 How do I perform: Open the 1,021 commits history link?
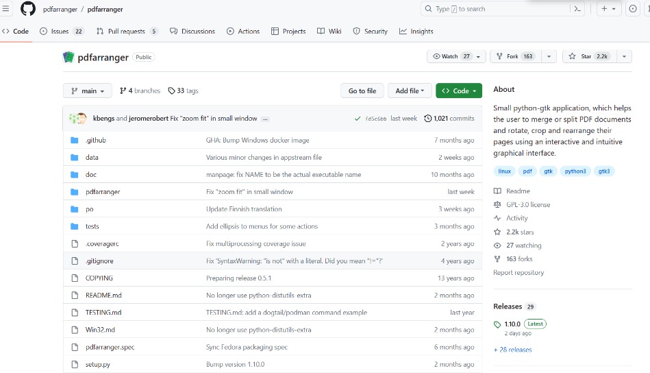(x=449, y=119)
